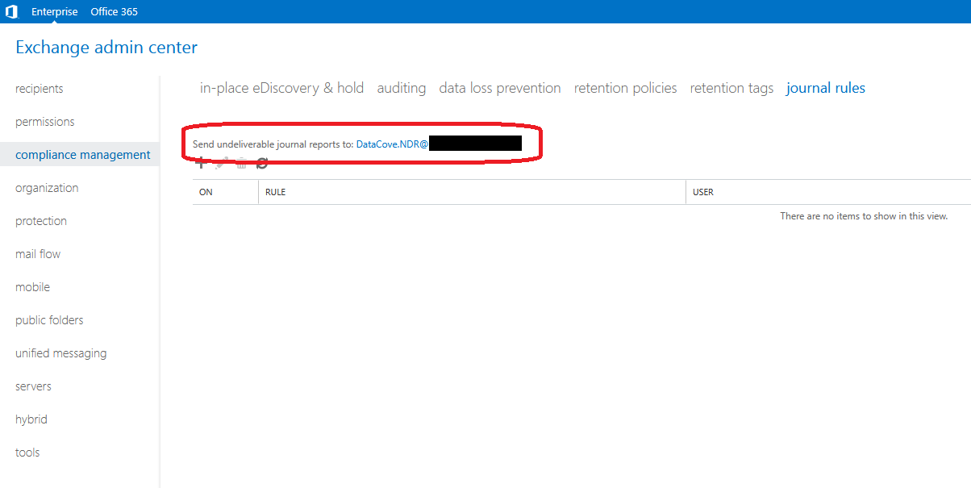The height and width of the screenshot is (488, 971).
Task: Open the permissions section in sidebar
Action: click(44, 122)
